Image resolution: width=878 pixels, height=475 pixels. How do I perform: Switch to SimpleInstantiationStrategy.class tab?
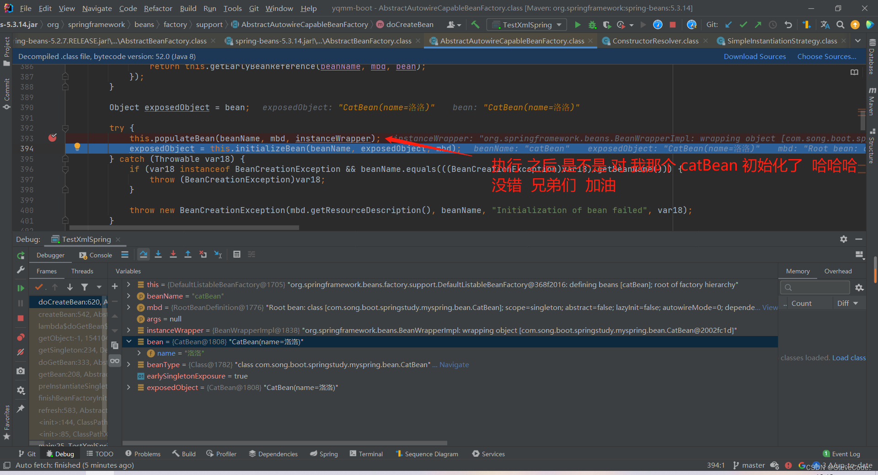pos(782,41)
